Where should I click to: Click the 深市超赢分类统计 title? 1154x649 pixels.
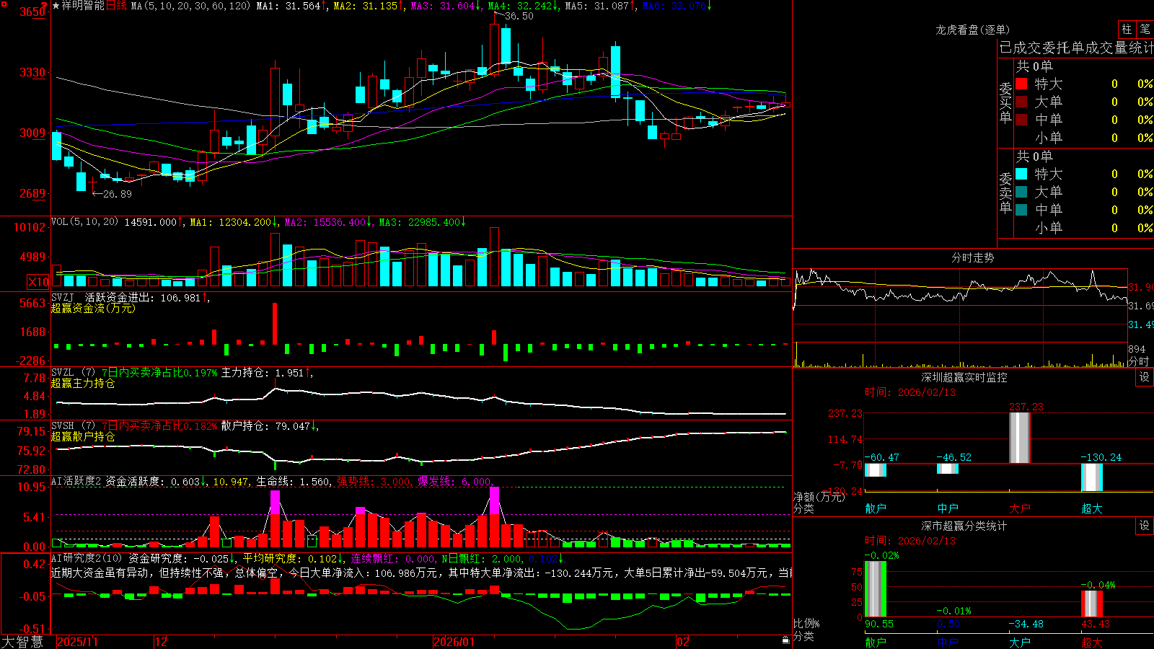tap(964, 526)
